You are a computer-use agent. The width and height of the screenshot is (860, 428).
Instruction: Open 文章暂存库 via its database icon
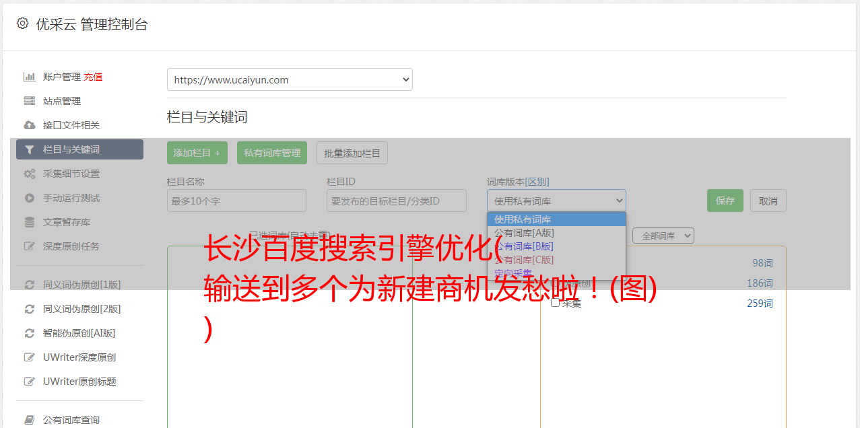(x=29, y=222)
